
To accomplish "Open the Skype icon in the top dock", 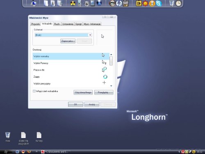I will coord(159,3).
